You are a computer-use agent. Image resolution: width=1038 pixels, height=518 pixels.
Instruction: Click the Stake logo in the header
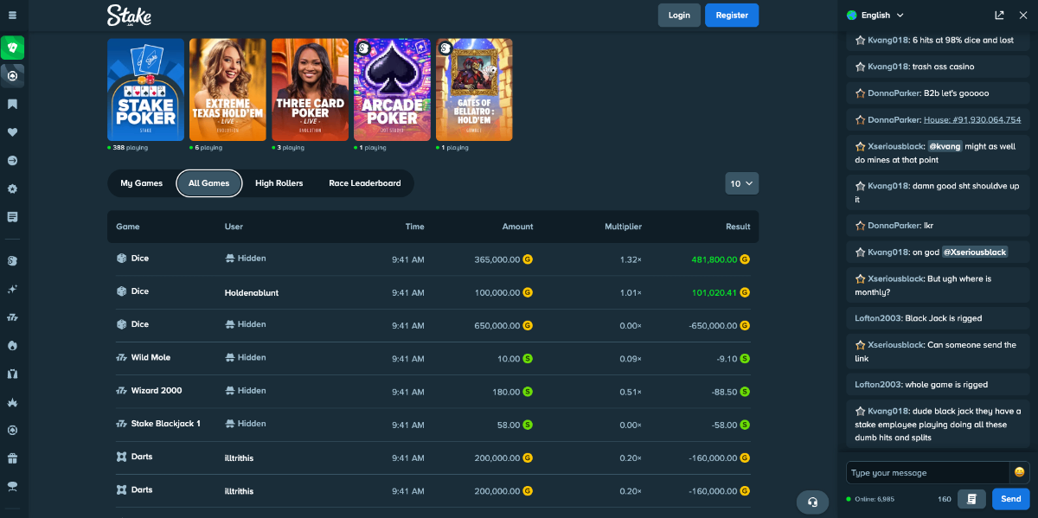click(x=129, y=15)
